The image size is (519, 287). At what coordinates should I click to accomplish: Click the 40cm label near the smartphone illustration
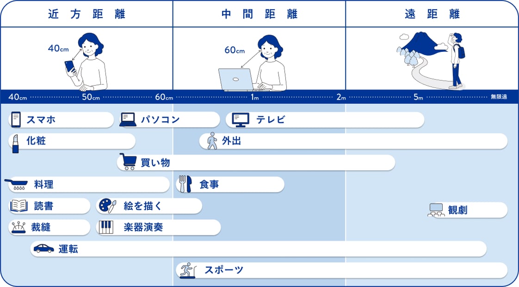[58, 49]
